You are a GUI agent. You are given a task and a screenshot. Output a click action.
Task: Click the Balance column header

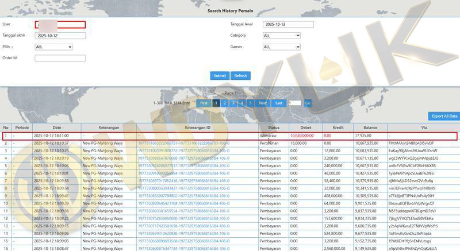point(370,128)
